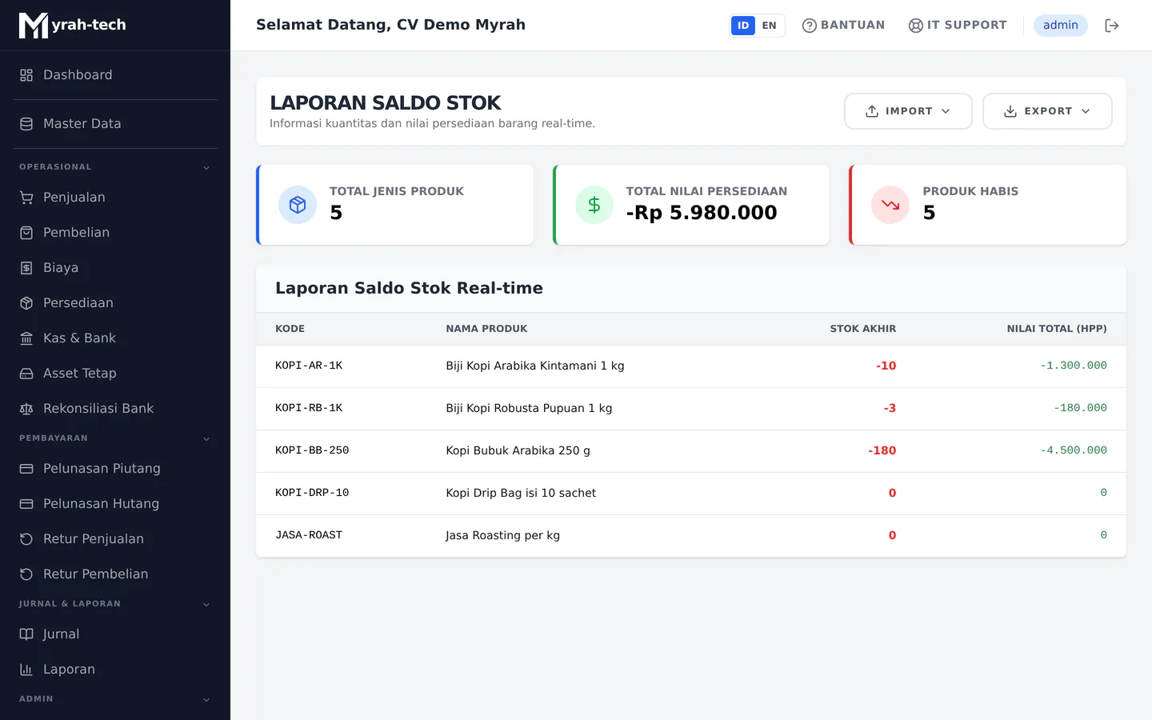
Task: Click the Nilai Total (HPP) column header
Action: 1057,329
